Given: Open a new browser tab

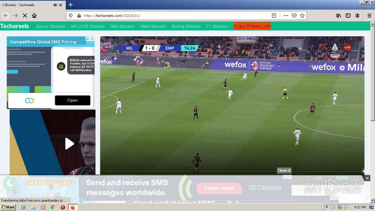Looking at the screenshot, I should [x=71, y=5].
